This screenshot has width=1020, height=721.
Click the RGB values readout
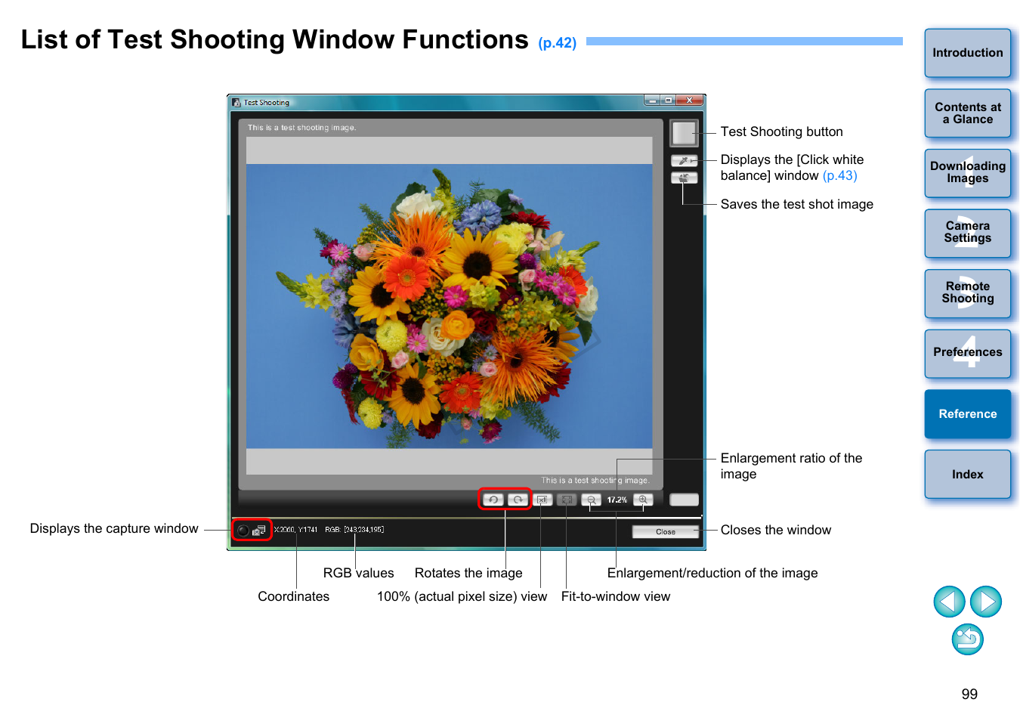click(354, 530)
